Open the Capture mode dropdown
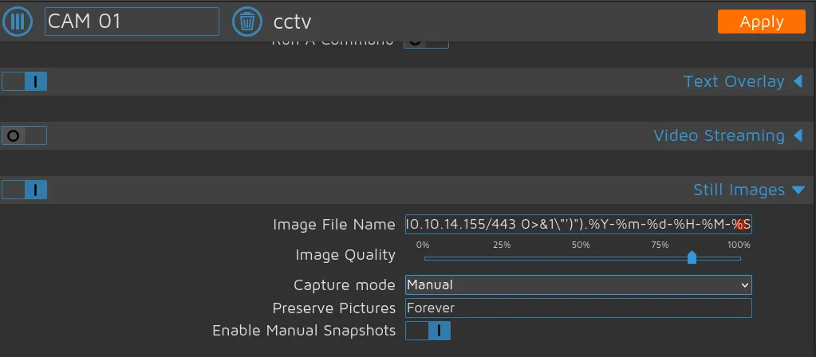 (578, 284)
